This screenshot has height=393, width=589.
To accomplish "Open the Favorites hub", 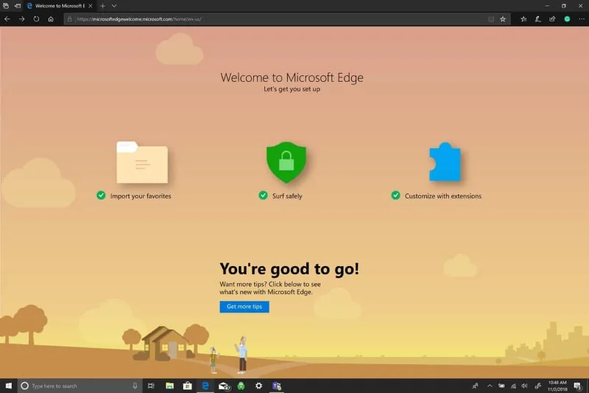I will coord(523,19).
